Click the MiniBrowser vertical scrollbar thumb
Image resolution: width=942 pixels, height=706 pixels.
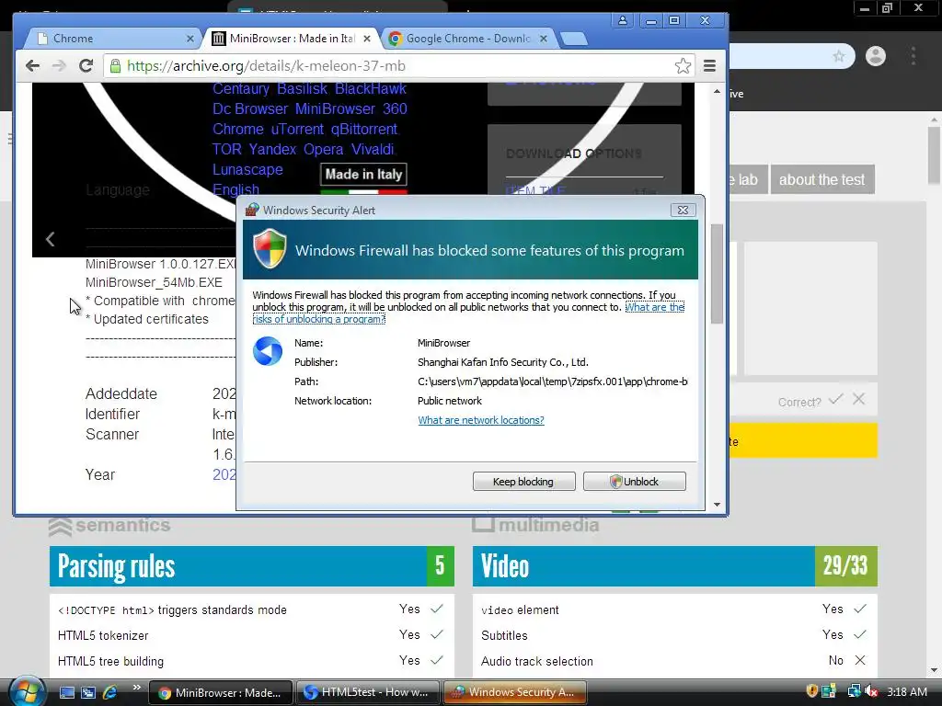coord(717,274)
